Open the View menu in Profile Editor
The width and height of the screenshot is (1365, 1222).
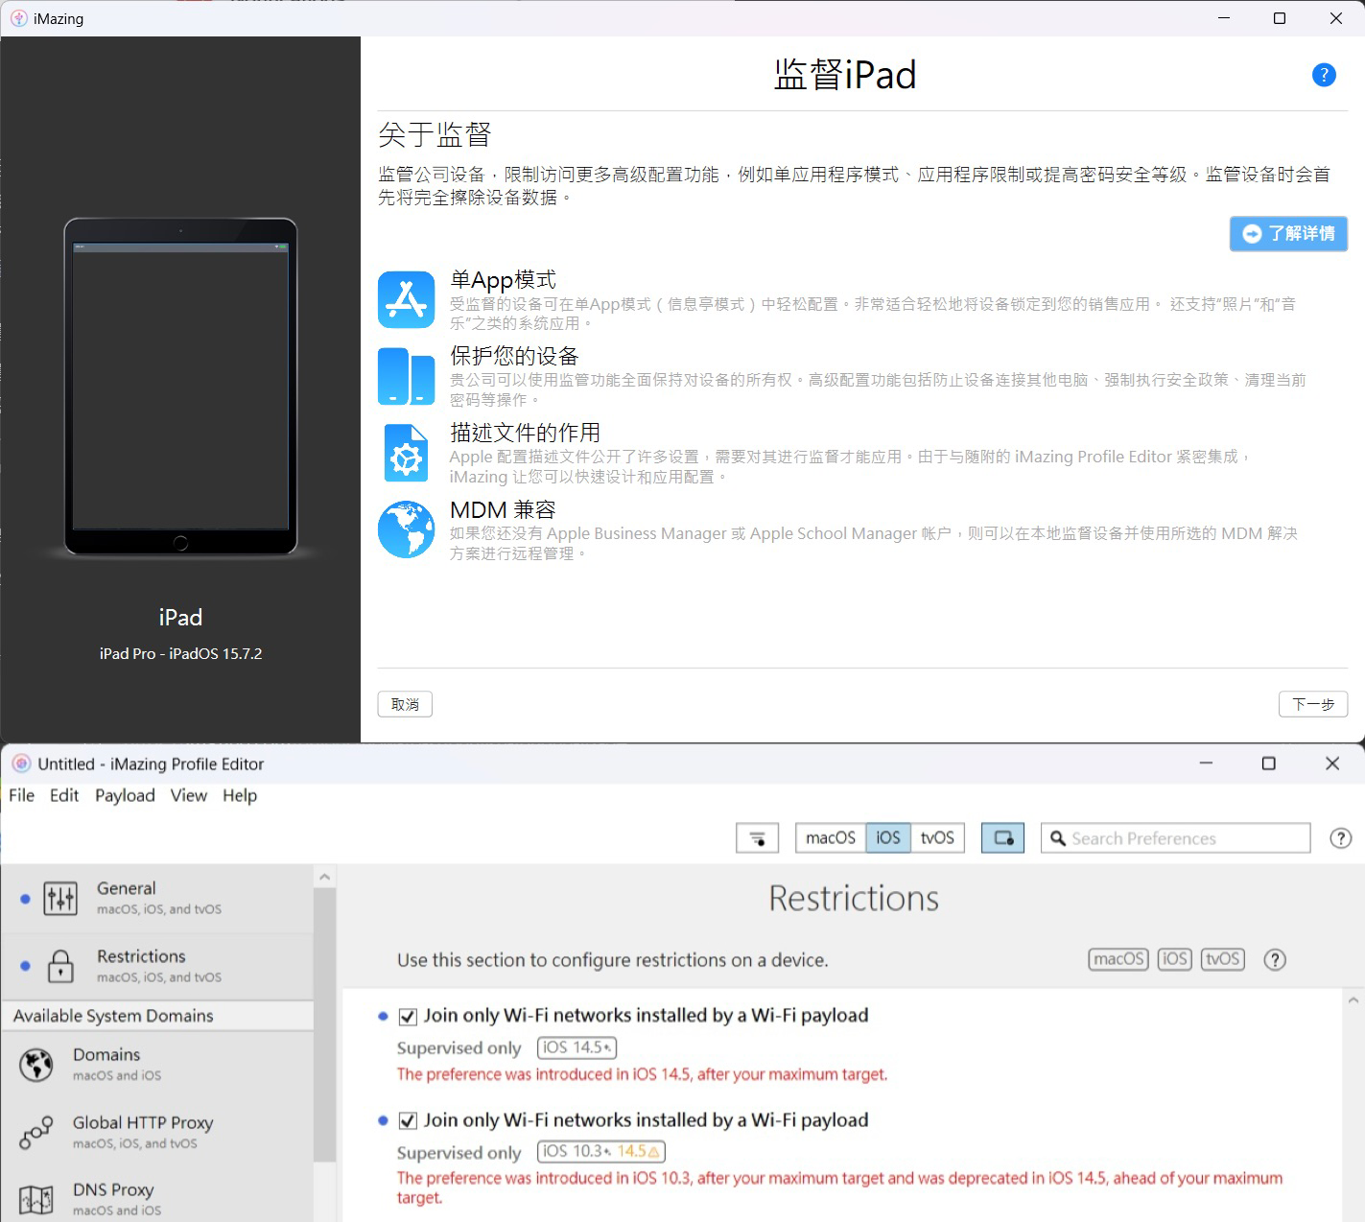189,795
